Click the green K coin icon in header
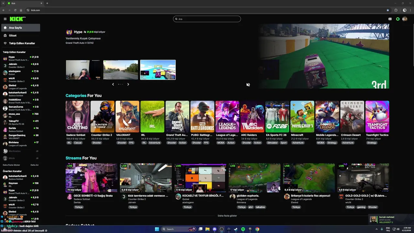Viewport: 414px width, 233px height. pos(398,19)
